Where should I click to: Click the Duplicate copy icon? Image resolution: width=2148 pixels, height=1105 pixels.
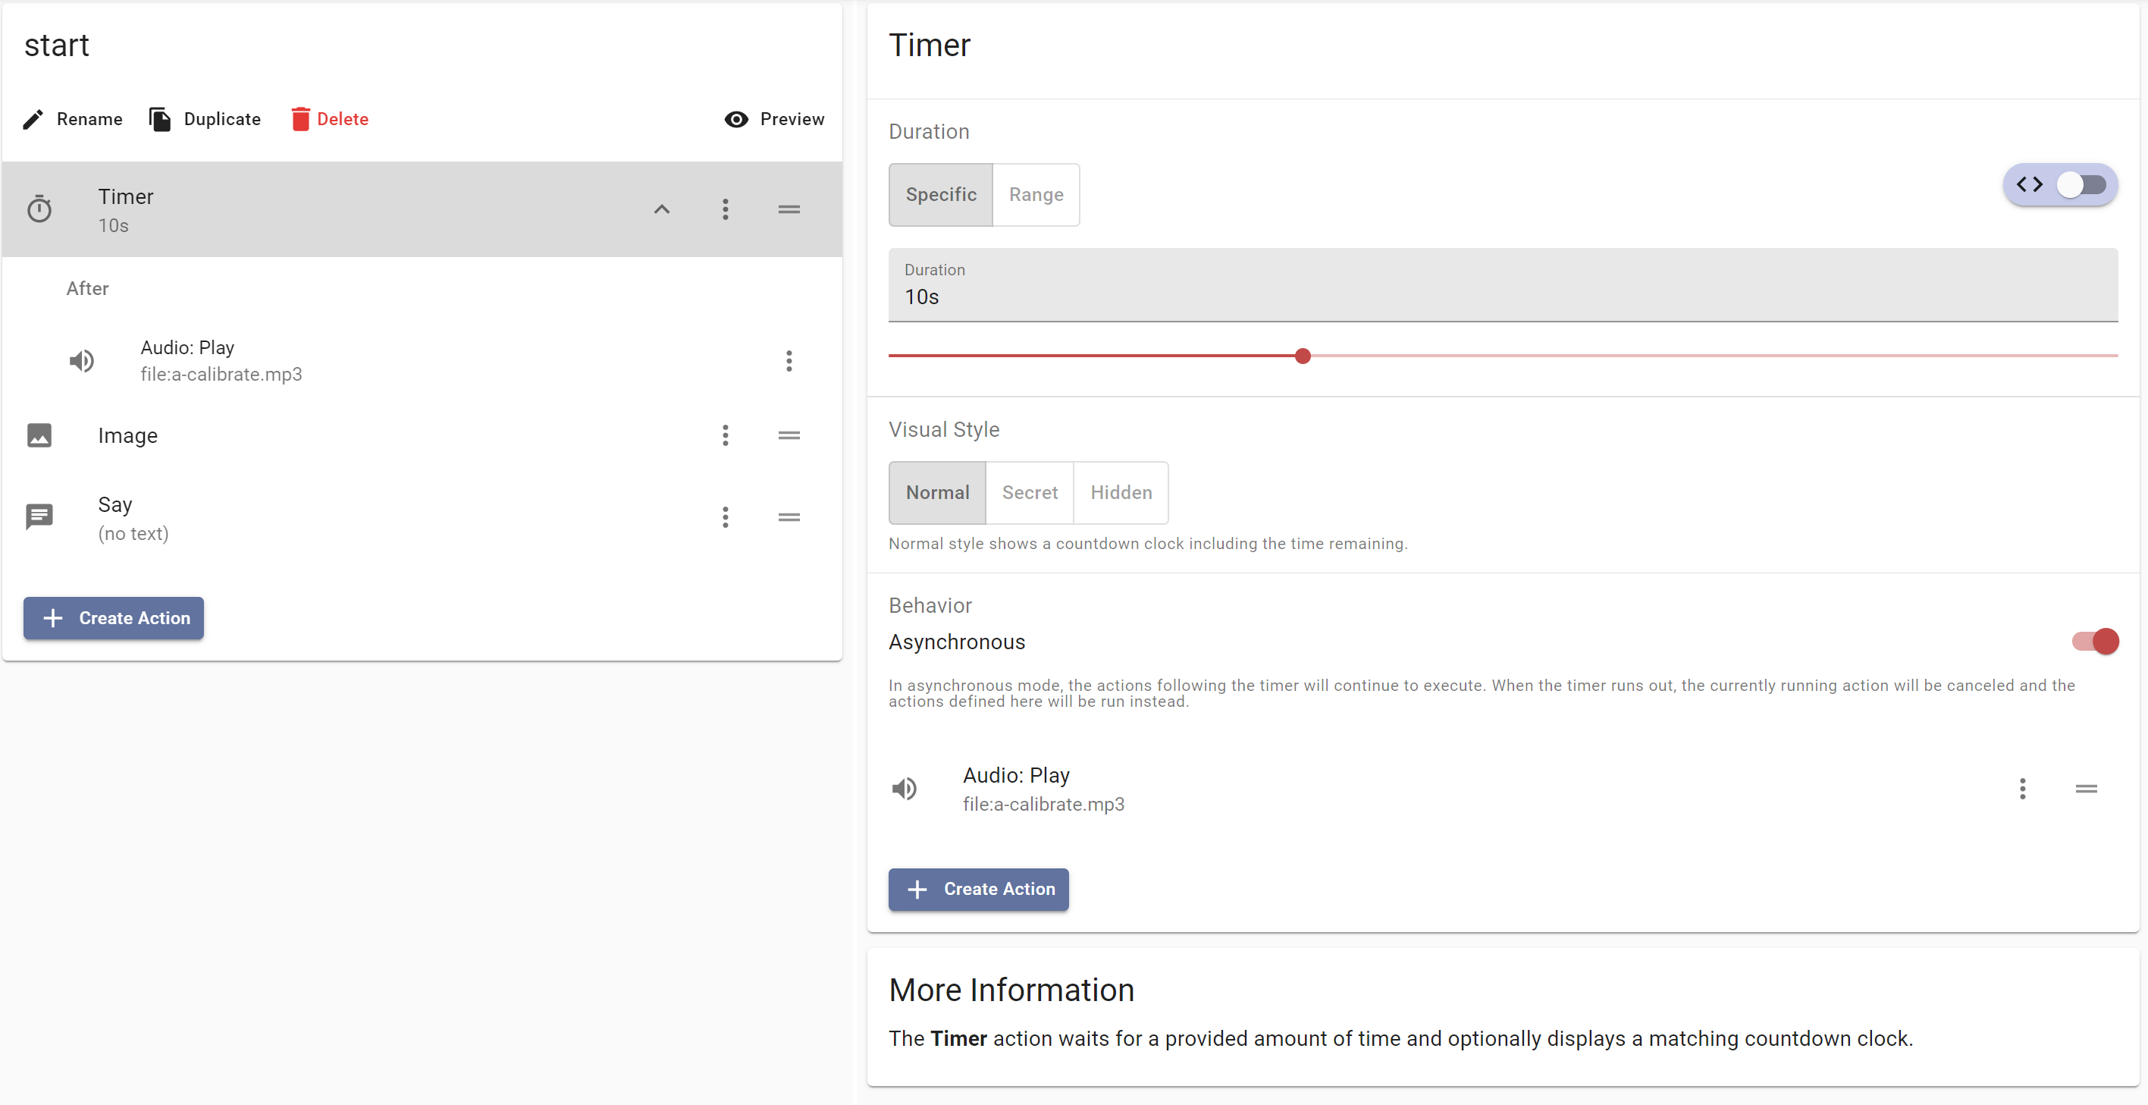(x=160, y=119)
